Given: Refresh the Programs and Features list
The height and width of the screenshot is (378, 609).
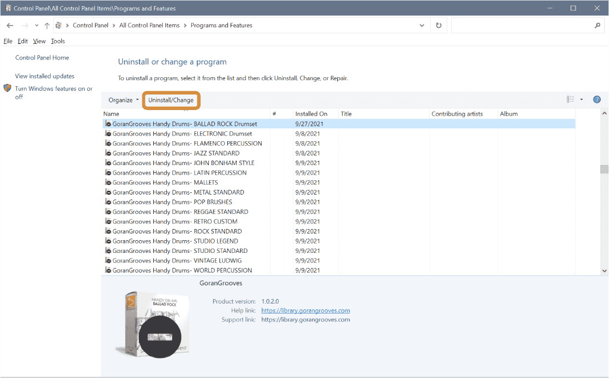Looking at the screenshot, I should pyautogui.click(x=438, y=25).
